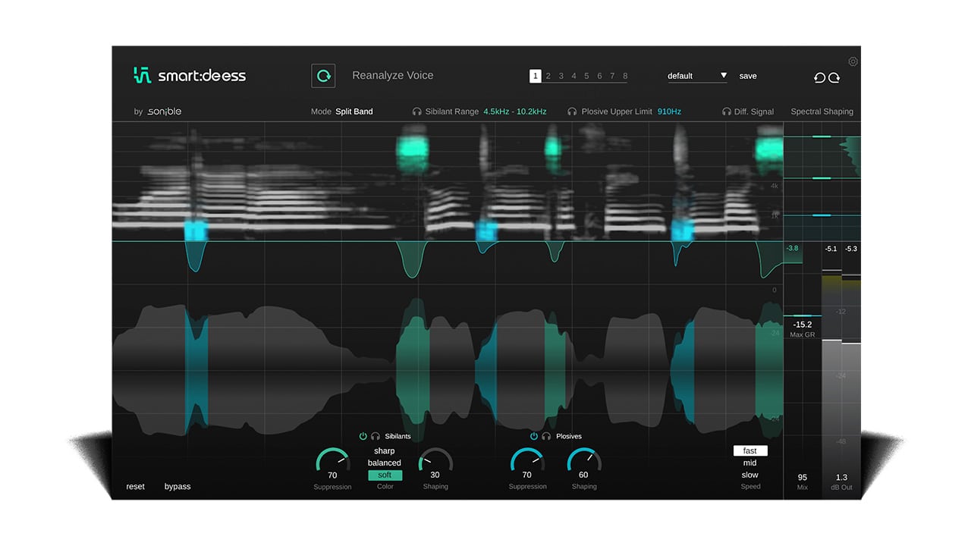
Task: Open the Mode Split Band selector
Action: click(354, 111)
